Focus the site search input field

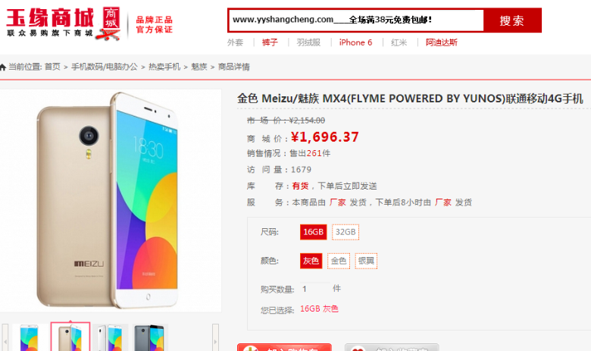[356, 20]
